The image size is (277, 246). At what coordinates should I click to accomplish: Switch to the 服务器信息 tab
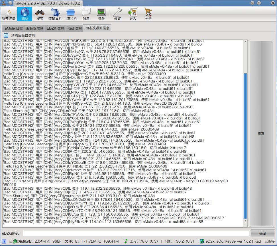(x=35, y=28)
